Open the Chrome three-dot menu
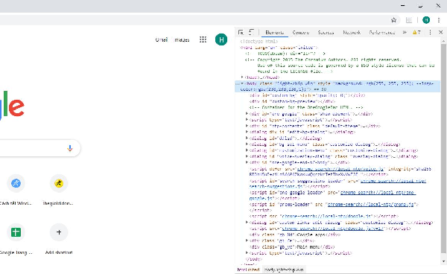The image size is (447, 274). [439, 20]
